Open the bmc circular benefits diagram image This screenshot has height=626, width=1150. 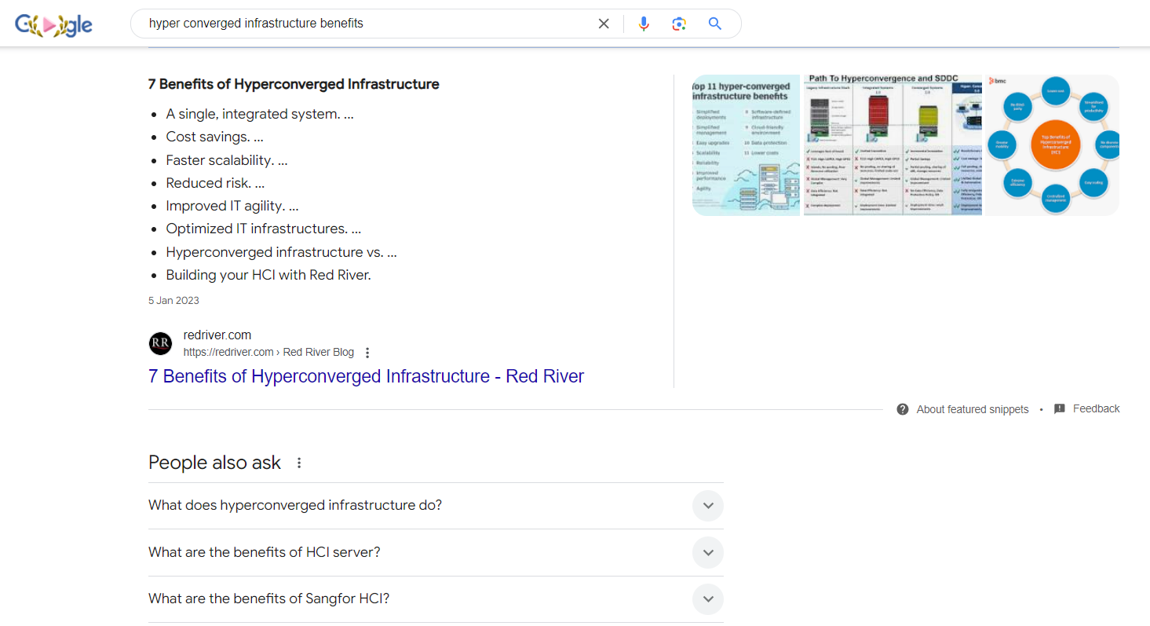coord(1052,145)
